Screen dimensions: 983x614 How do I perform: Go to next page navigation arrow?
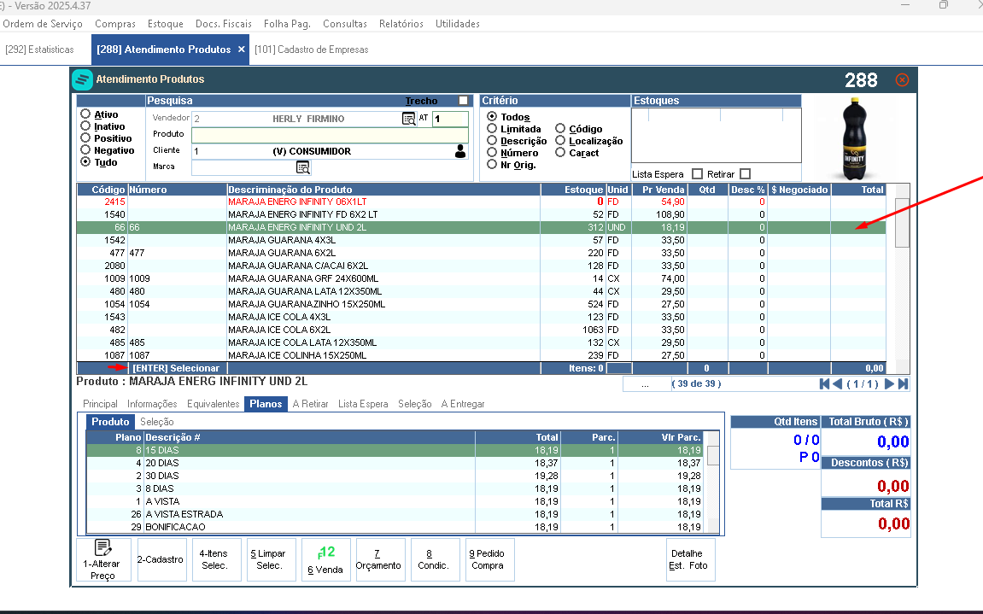(889, 383)
